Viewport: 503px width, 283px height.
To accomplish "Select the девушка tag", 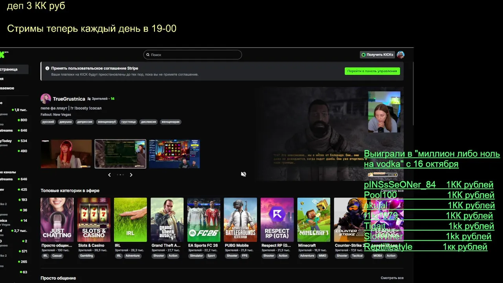I will point(65,122).
